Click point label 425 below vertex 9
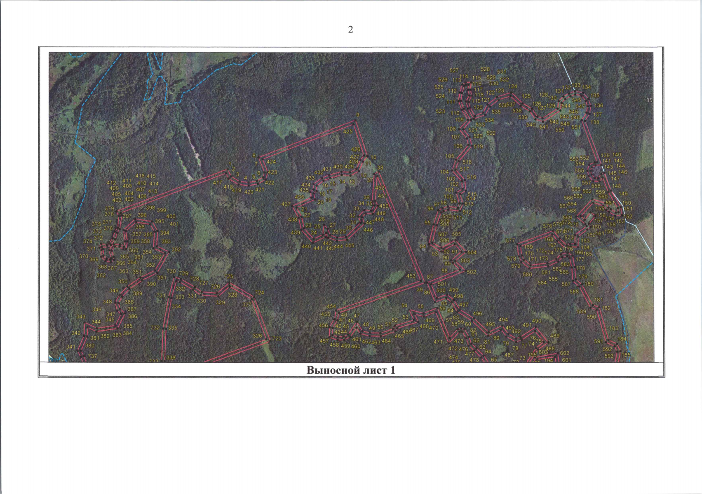Image resolution: width=702 pixels, height=494 pixels. pos(348,132)
